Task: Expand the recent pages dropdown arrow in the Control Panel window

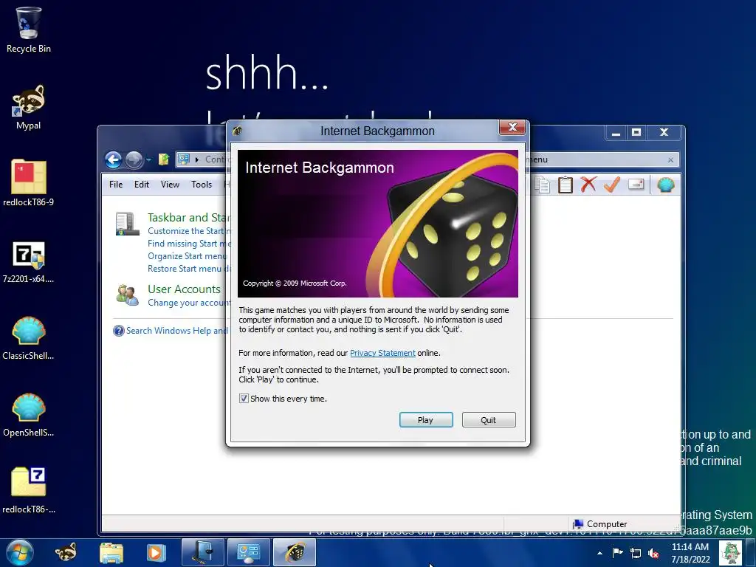Action: tap(148, 159)
